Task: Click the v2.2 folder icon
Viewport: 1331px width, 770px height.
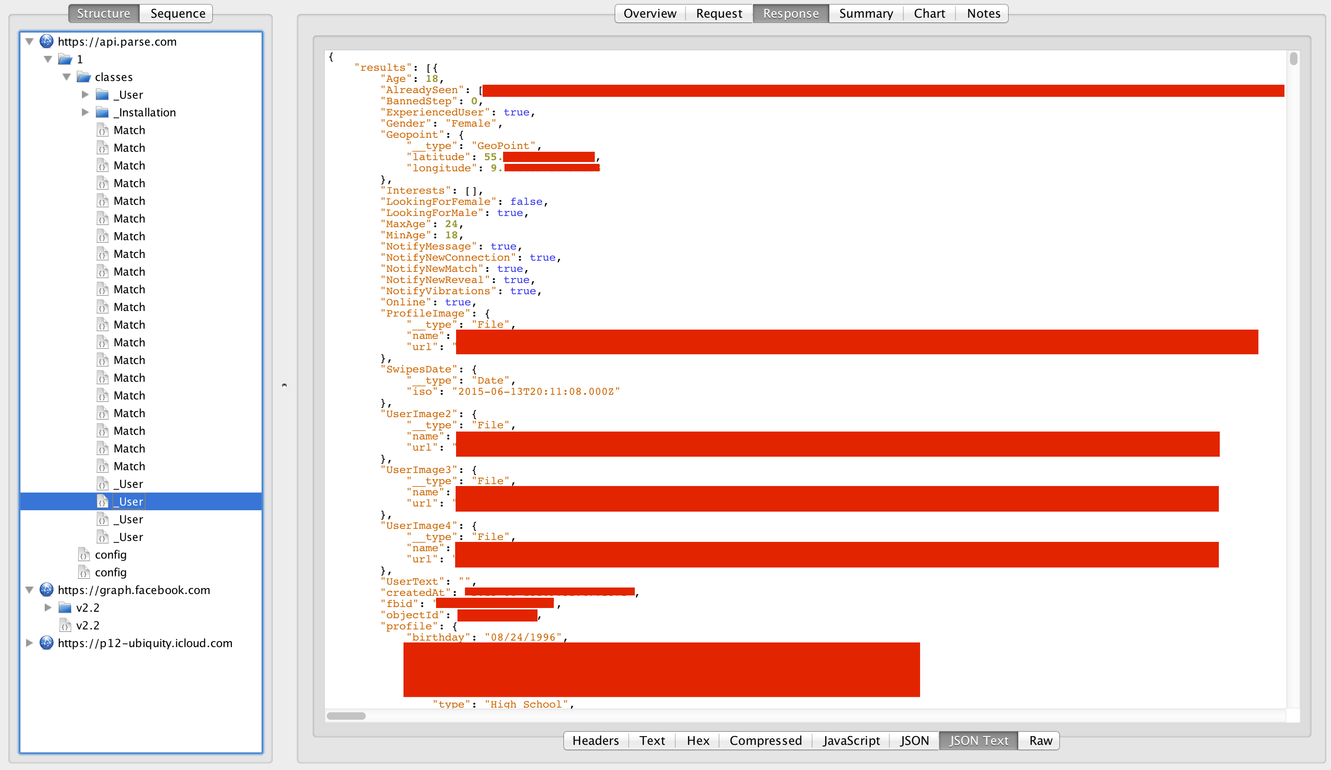Action: [x=65, y=607]
